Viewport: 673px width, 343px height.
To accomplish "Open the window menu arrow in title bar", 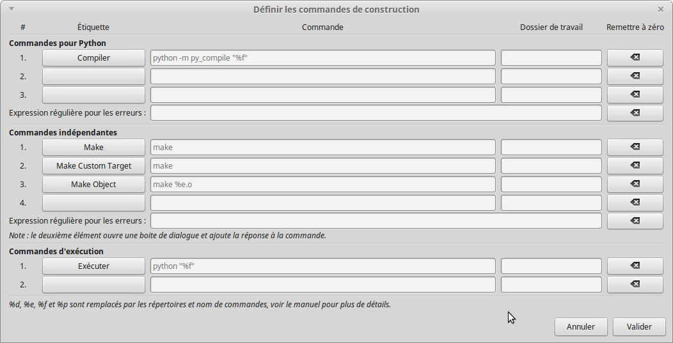I will click(12, 9).
